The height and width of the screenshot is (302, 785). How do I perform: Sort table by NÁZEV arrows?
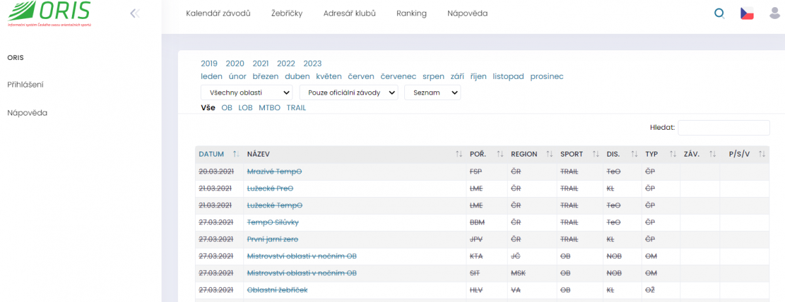click(x=459, y=154)
